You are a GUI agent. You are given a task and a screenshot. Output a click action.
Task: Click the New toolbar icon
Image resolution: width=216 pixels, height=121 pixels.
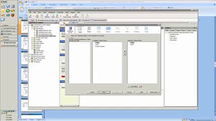(30, 16)
